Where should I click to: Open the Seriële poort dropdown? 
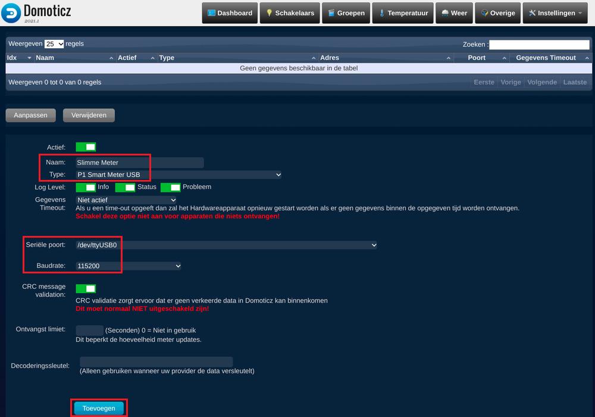pyautogui.click(x=227, y=245)
